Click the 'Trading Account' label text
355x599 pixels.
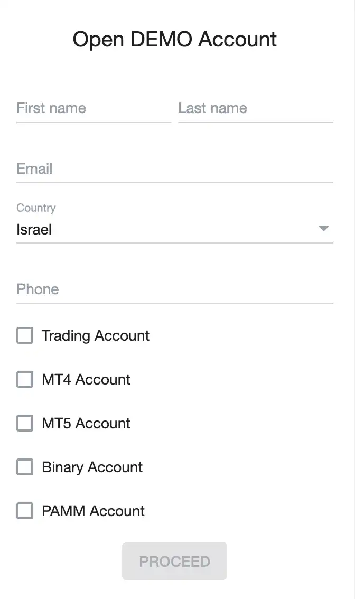click(96, 336)
